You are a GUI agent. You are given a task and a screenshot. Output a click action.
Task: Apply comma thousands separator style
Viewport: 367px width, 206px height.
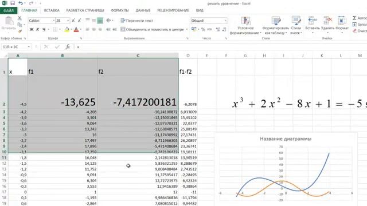pos(209,29)
